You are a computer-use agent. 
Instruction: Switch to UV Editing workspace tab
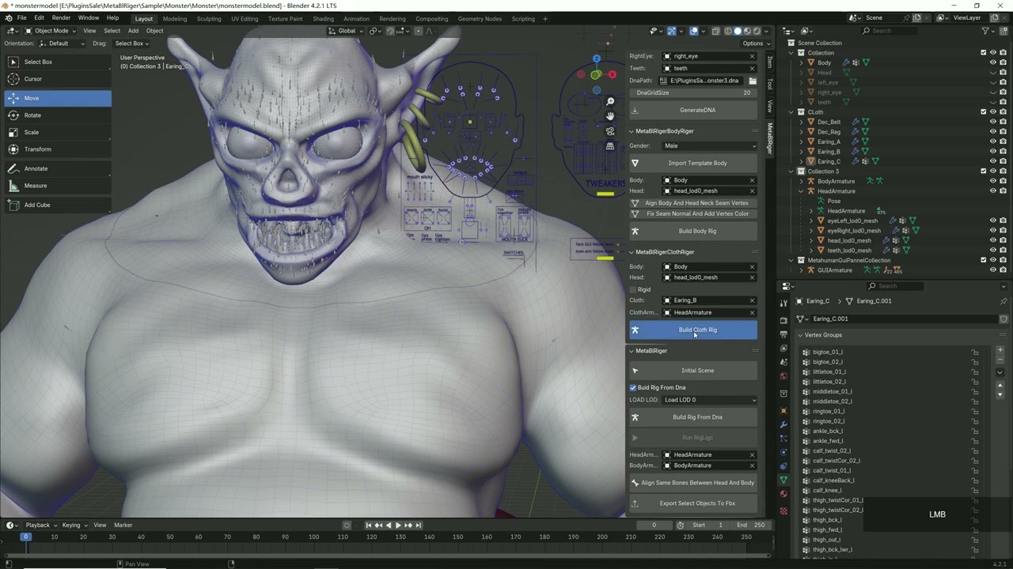click(245, 19)
